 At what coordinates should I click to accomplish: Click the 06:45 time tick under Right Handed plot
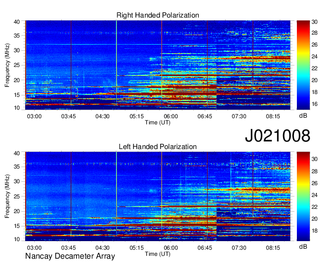pos(205,116)
